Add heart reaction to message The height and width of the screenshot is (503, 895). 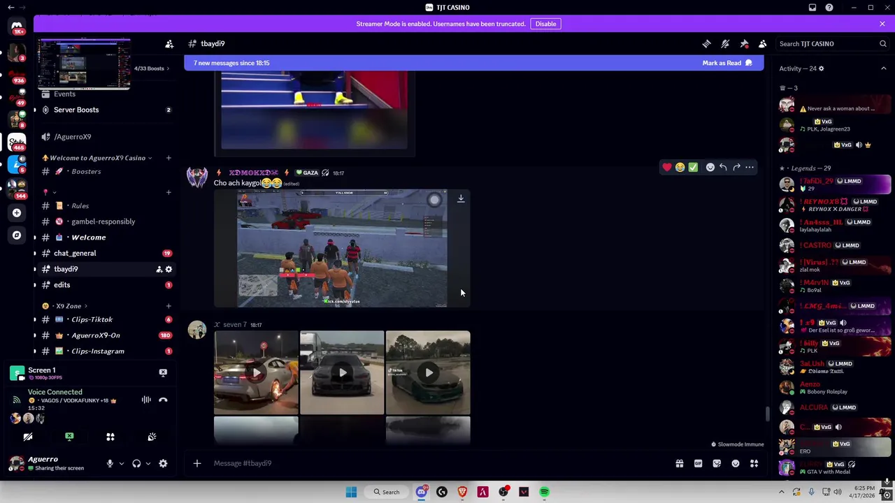point(667,167)
